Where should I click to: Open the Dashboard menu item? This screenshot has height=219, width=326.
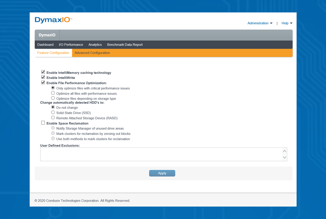(45, 45)
